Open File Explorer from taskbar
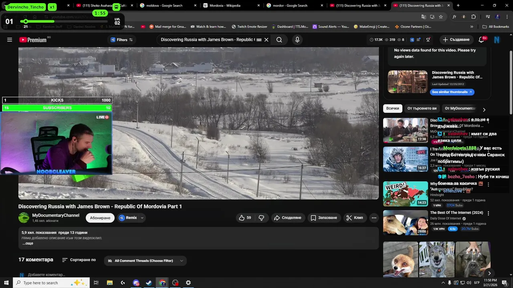 coord(109,283)
